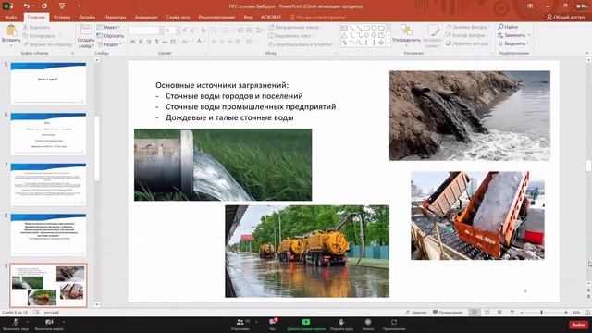Screen dimensions: 592x333
Task: Open the Section (Раздел) dropdown
Action: [x=109, y=44]
